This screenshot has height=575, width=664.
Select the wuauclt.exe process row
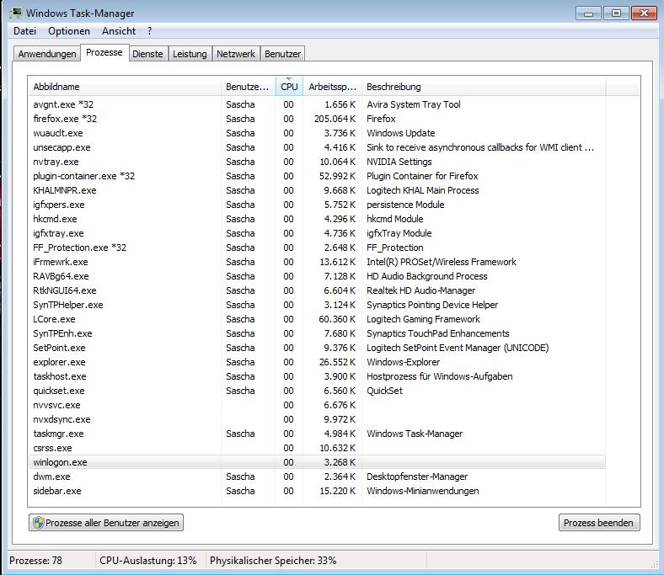[x=317, y=133]
